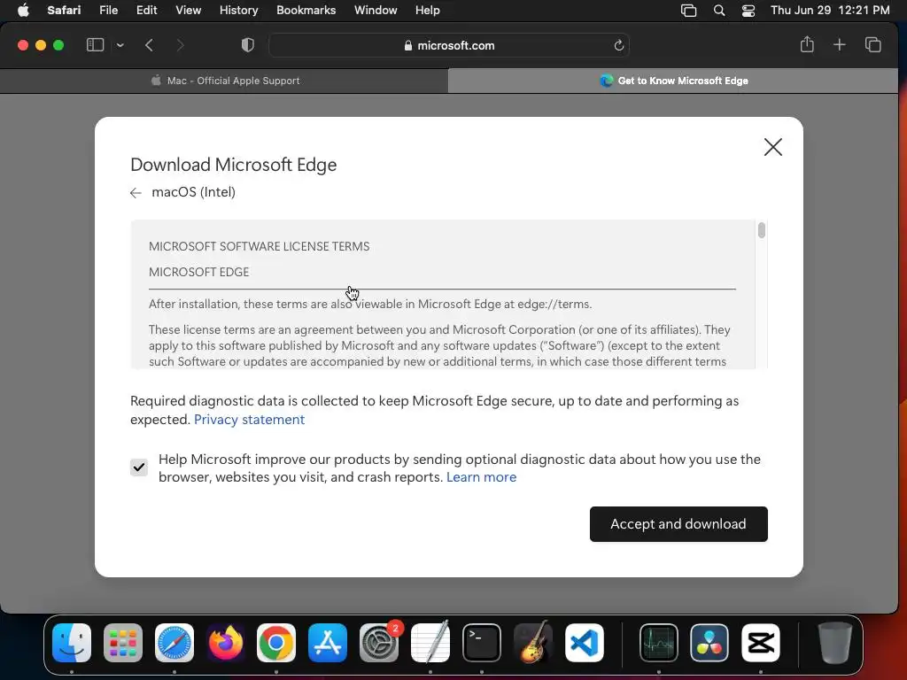Open Launchpad from the Dock
The height and width of the screenshot is (680, 907).
[x=122, y=643]
